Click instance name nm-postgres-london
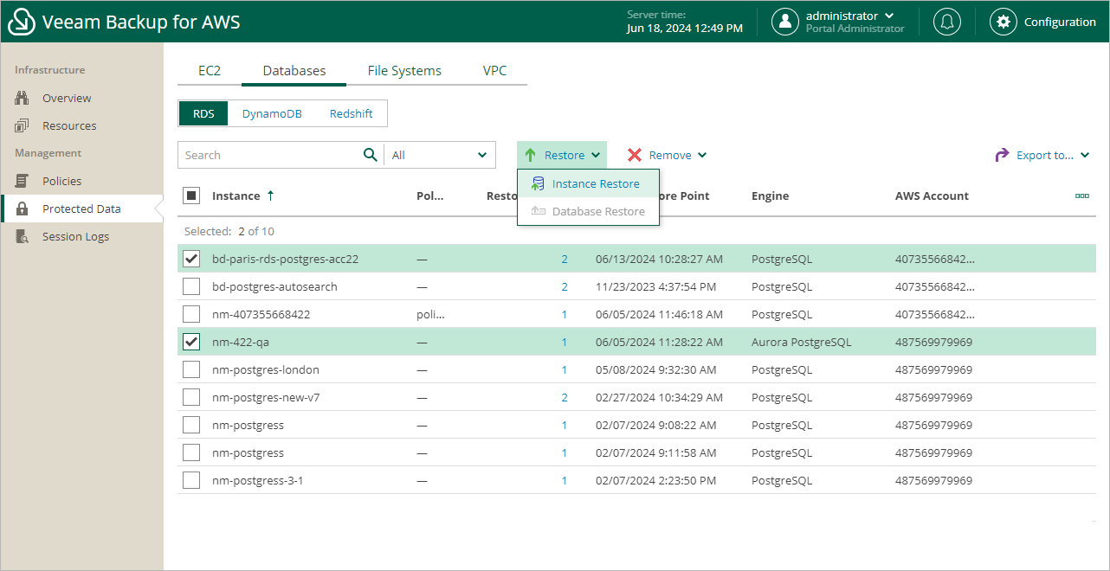Image resolution: width=1110 pixels, height=571 pixels. (x=266, y=369)
